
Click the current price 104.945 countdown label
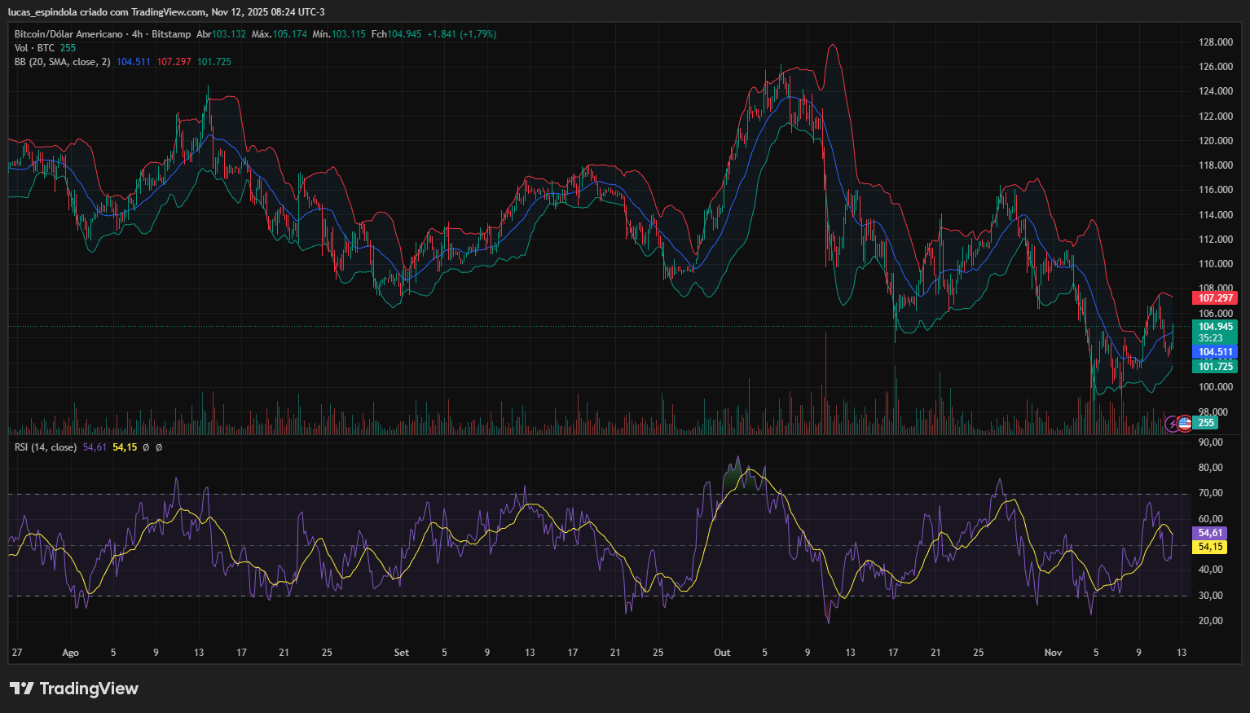[x=1215, y=332]
